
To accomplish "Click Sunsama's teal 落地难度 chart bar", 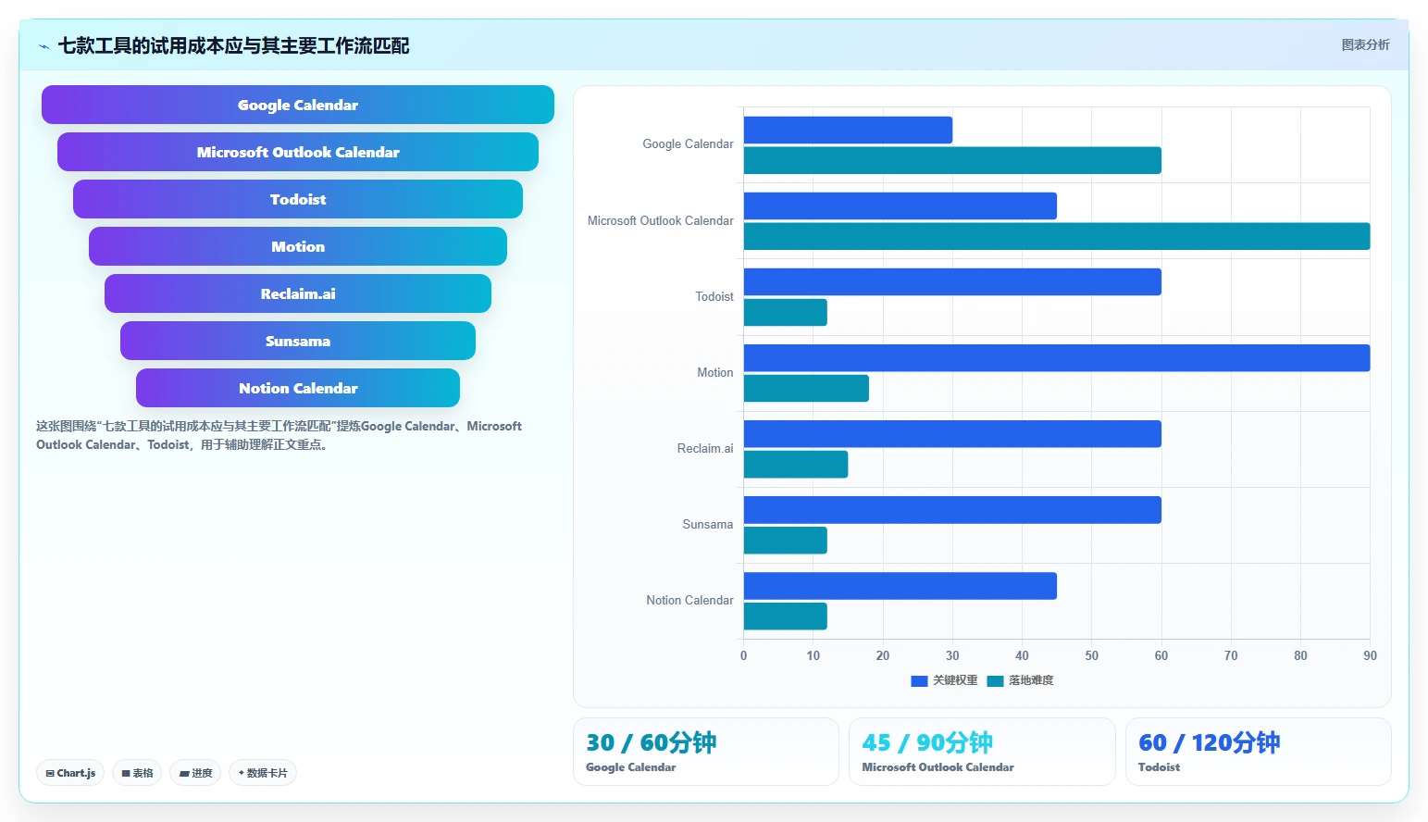I will pos(786,540).
